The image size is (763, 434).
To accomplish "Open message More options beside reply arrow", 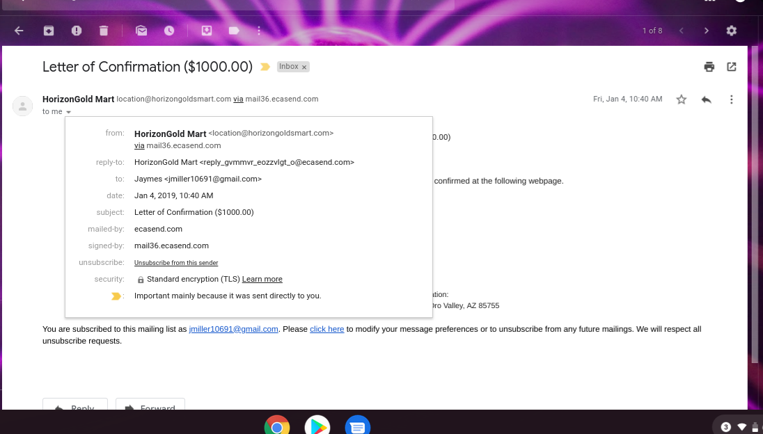I will (732, 99).
